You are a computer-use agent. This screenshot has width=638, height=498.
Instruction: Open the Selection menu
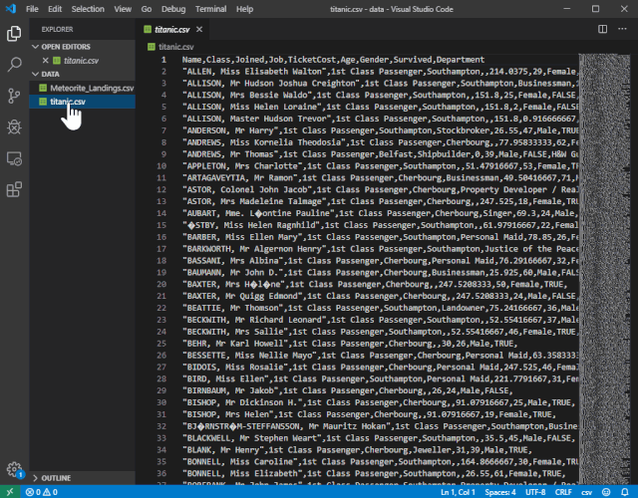tap(88, 9)
